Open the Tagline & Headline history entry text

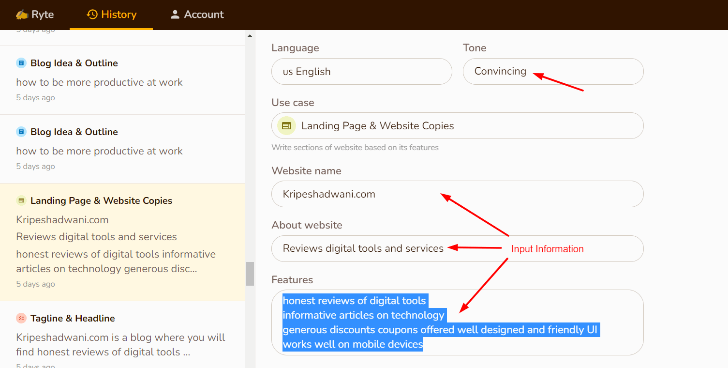click(120, 344)
